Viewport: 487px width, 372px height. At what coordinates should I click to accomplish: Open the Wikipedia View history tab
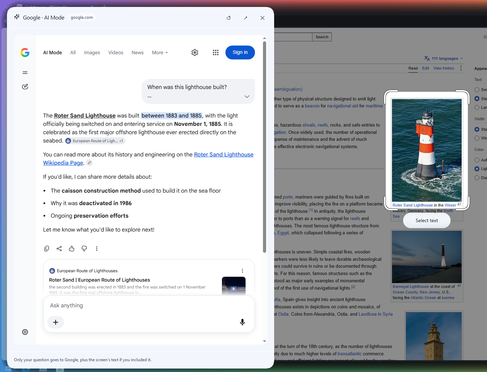(x=444, y=68)
